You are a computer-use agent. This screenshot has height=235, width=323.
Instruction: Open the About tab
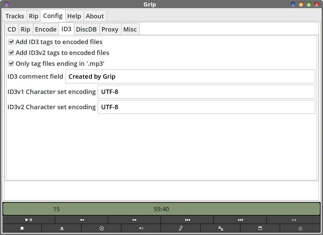(x=95, y=16)
